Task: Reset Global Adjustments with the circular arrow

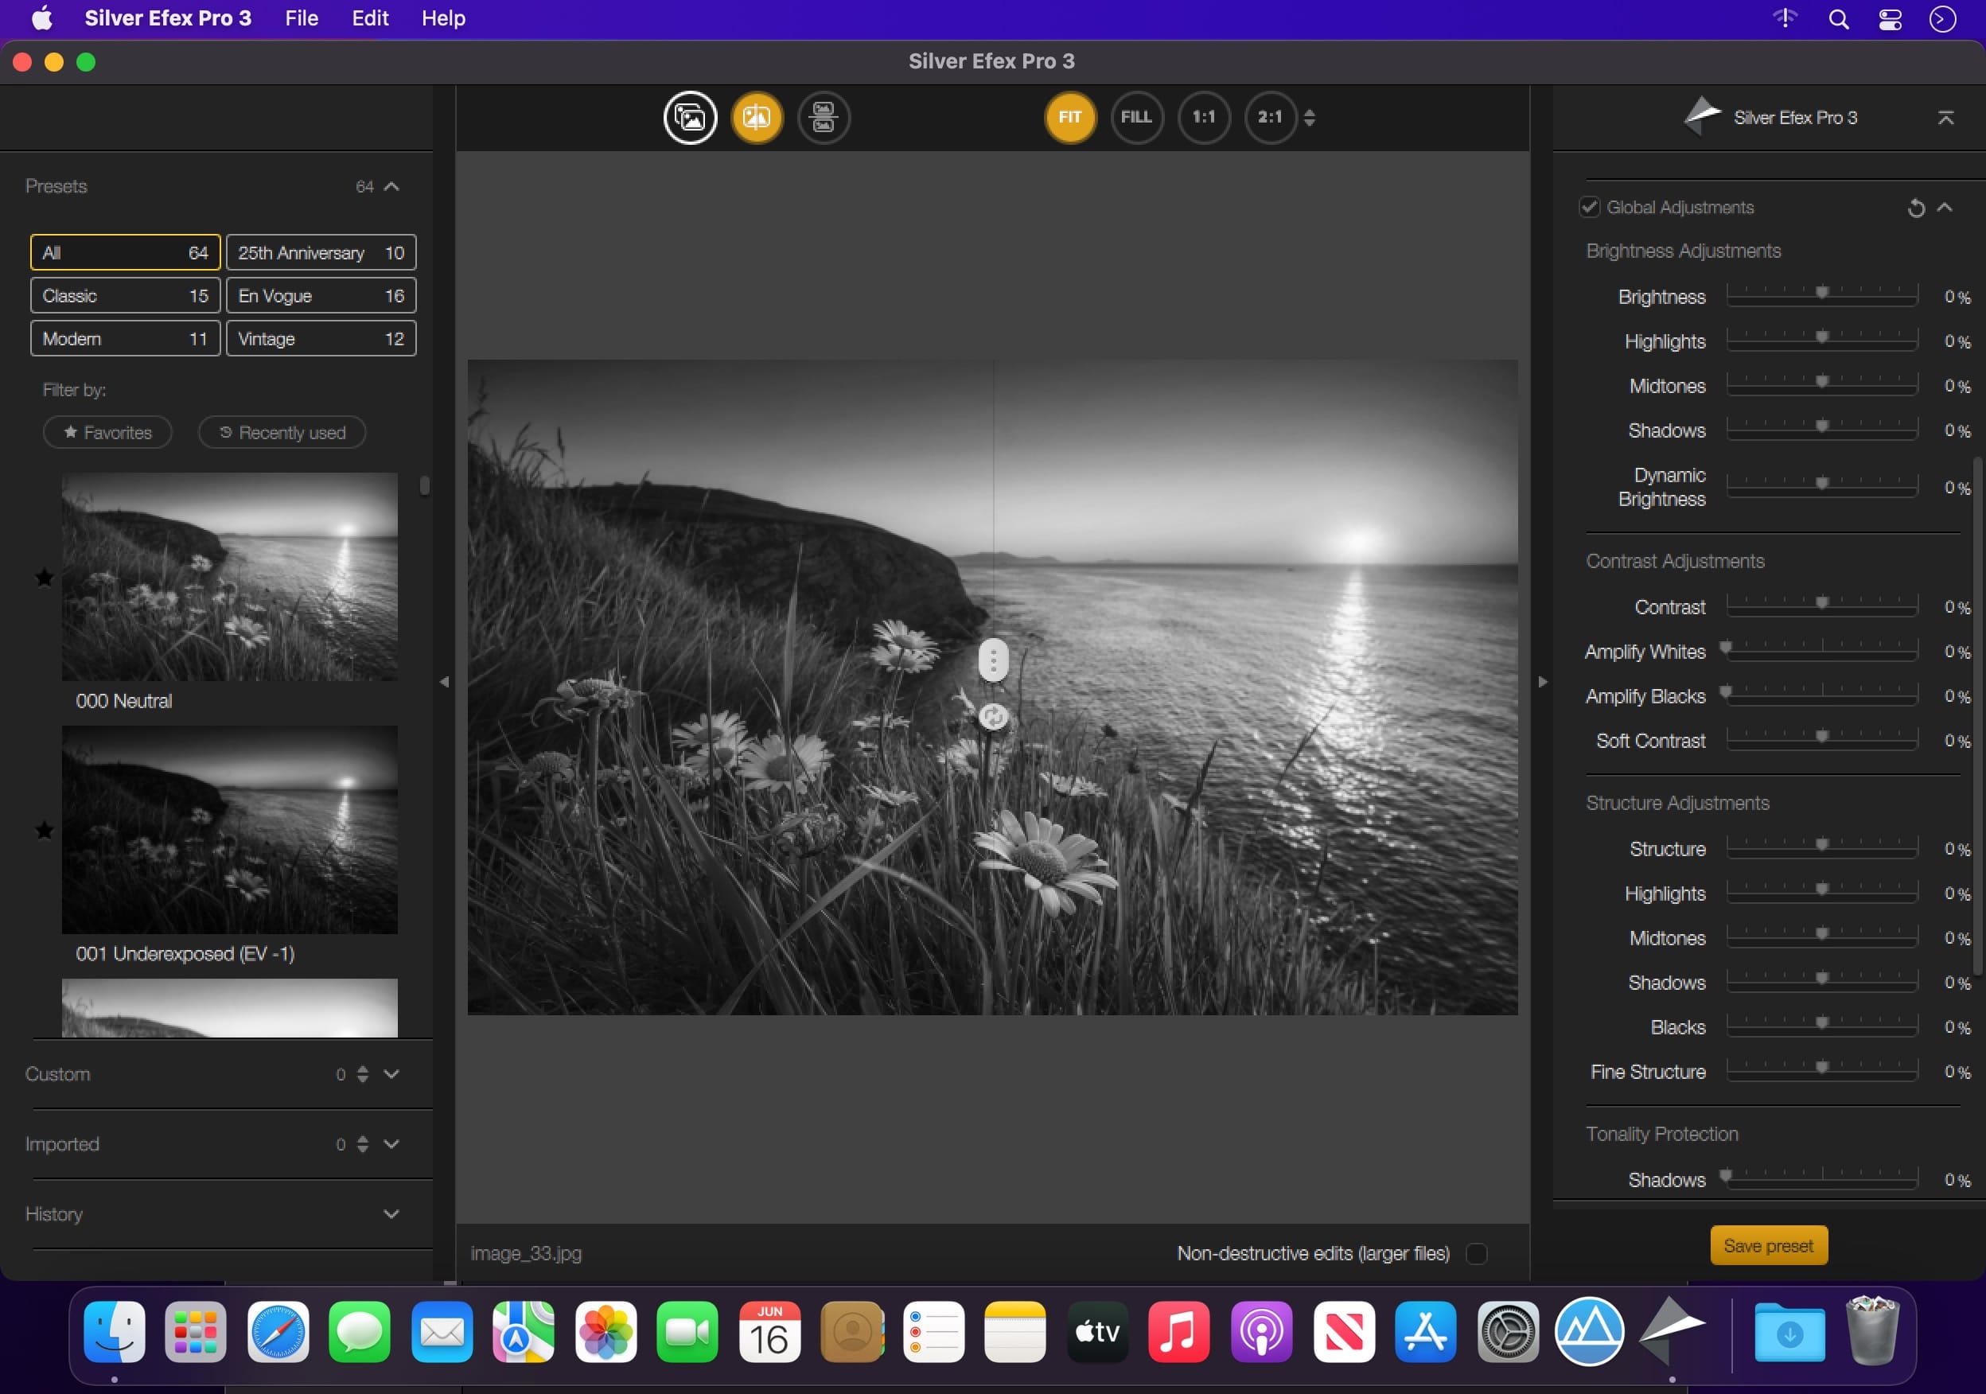Action: tap(1916, 208)
